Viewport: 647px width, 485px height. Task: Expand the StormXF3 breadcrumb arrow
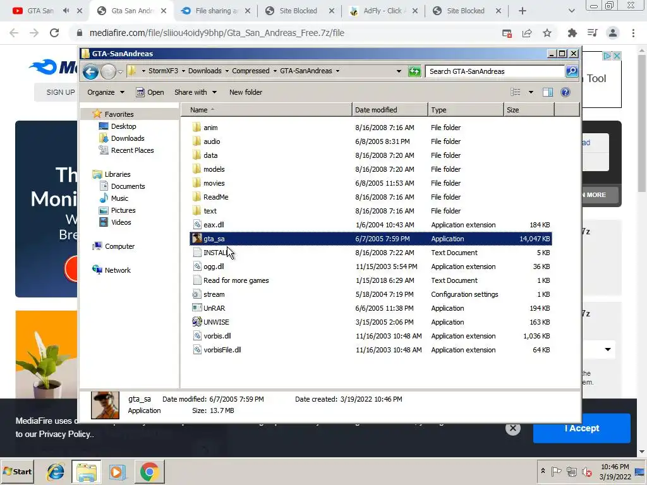[183, 71]
